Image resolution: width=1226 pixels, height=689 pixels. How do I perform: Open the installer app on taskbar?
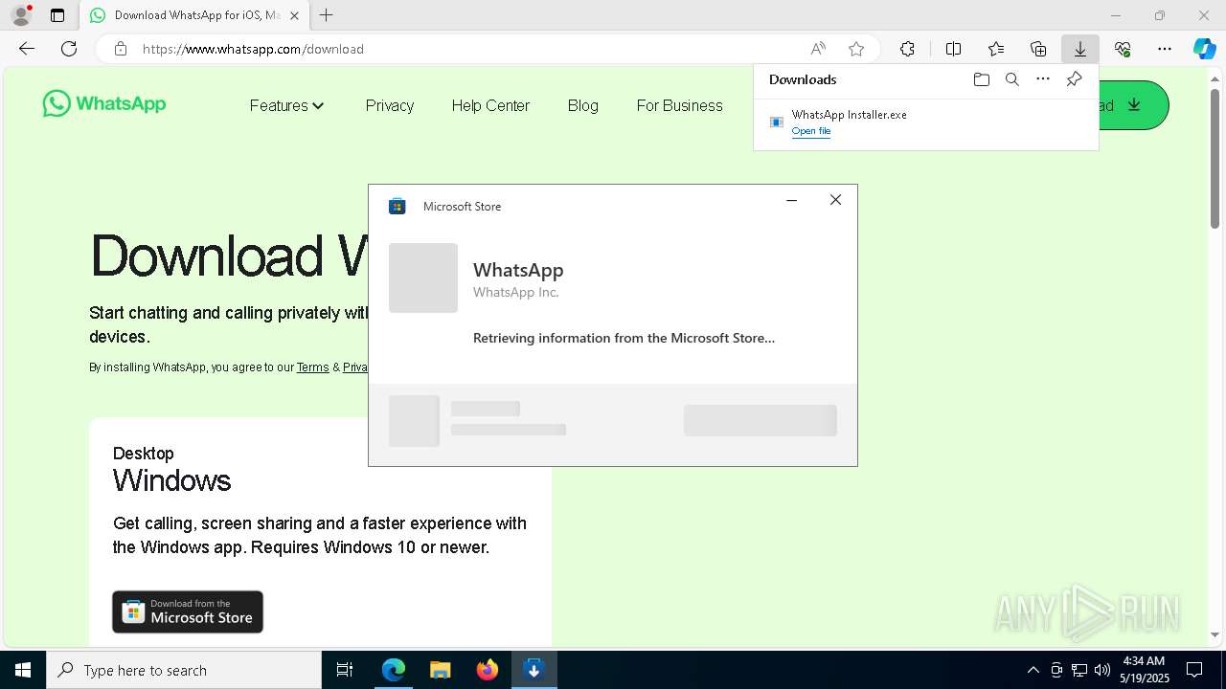[534, 670]
